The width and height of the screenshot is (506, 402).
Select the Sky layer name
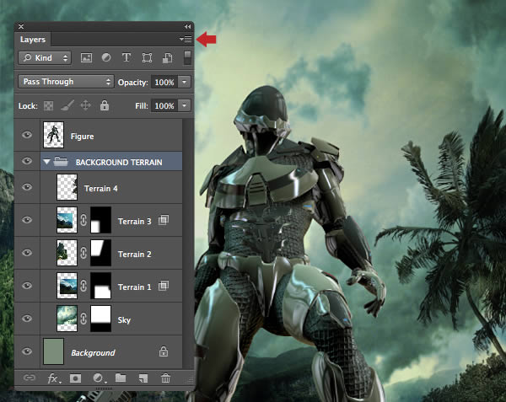coord(124,320)
